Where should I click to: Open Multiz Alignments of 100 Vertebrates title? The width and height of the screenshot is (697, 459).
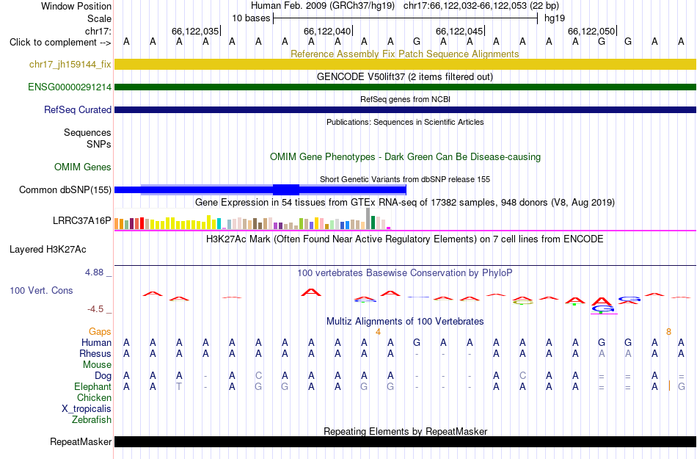click(405, 321)
